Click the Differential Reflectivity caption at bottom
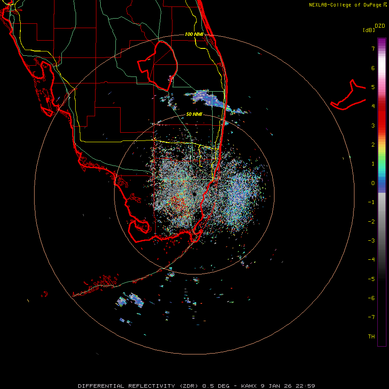This screenshot has width=389, height=389. (196, 386)
